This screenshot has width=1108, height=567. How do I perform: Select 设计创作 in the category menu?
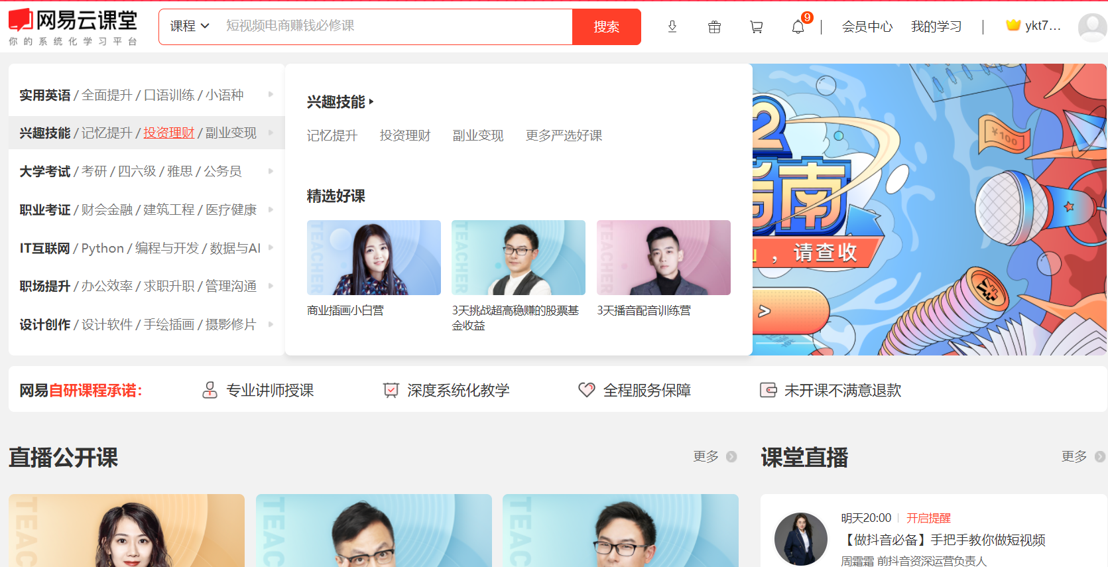point(44,324)
